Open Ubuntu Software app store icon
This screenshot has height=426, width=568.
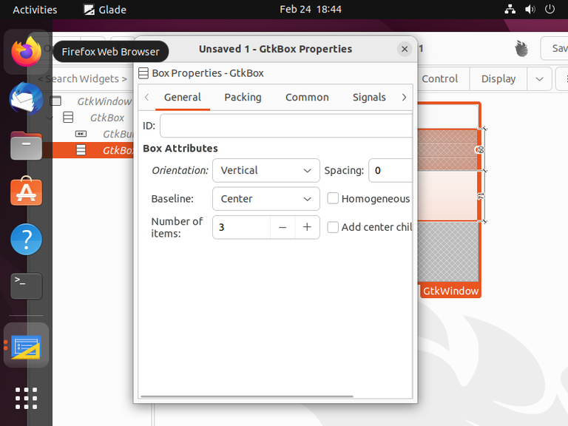(26, 191)
